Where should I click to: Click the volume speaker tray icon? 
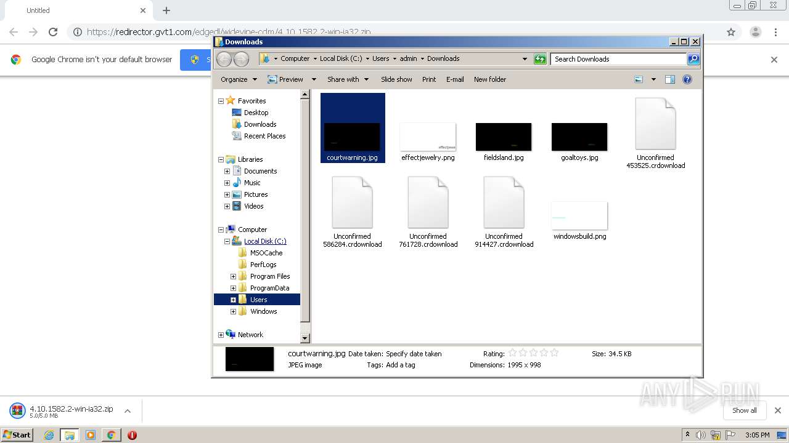tap(701, 435)
